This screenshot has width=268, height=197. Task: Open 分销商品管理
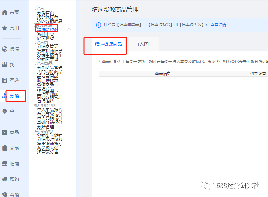(x=50, y=68)
